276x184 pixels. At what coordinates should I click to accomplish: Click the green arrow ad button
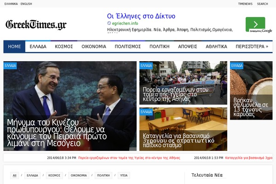point(255,24)
